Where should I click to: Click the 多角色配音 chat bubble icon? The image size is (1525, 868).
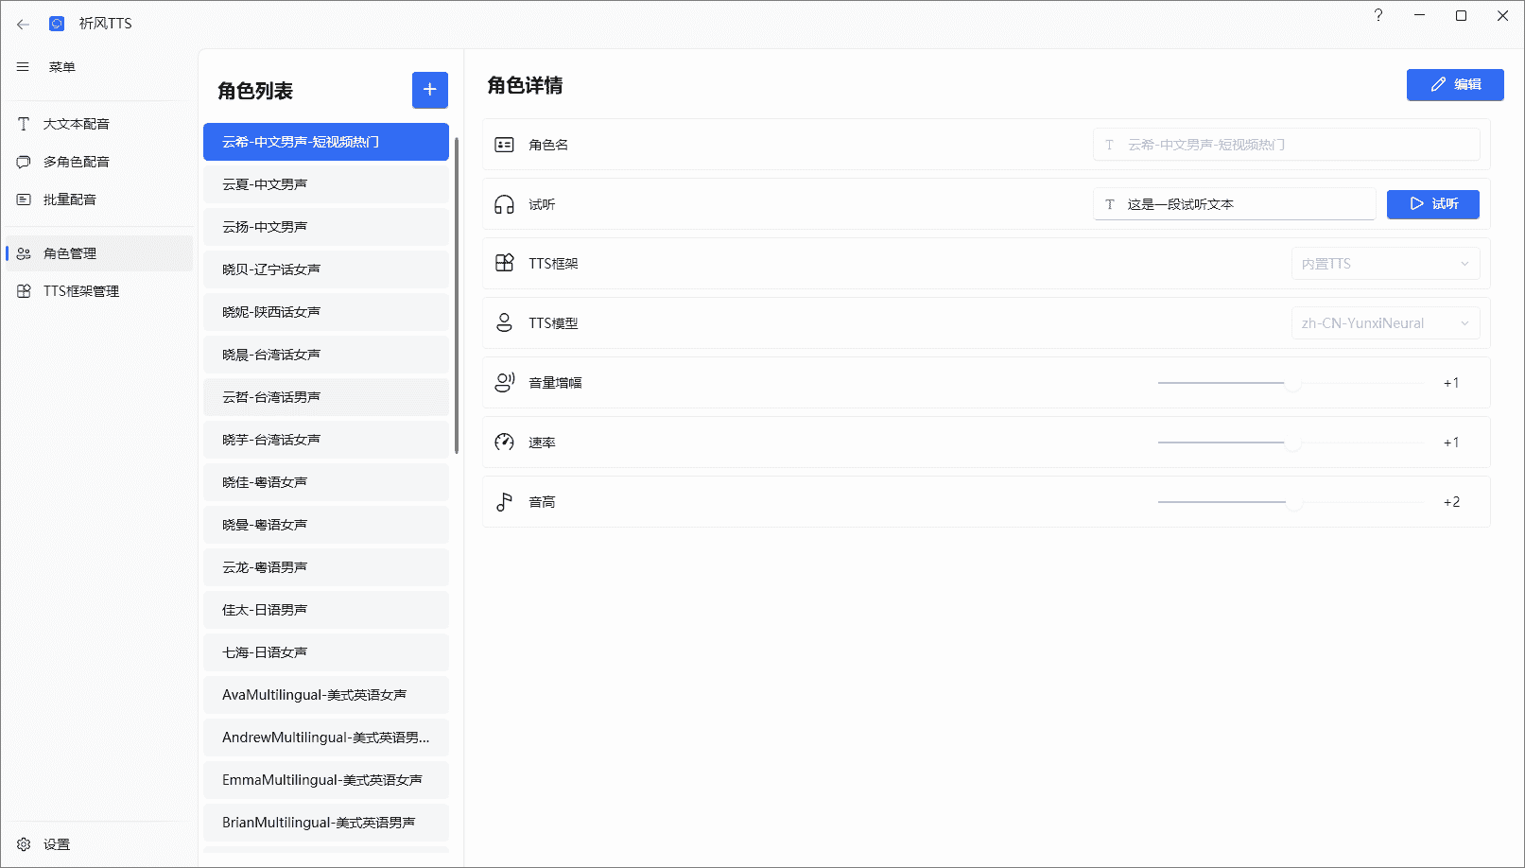pyautogui.click(x=24, y=162)
